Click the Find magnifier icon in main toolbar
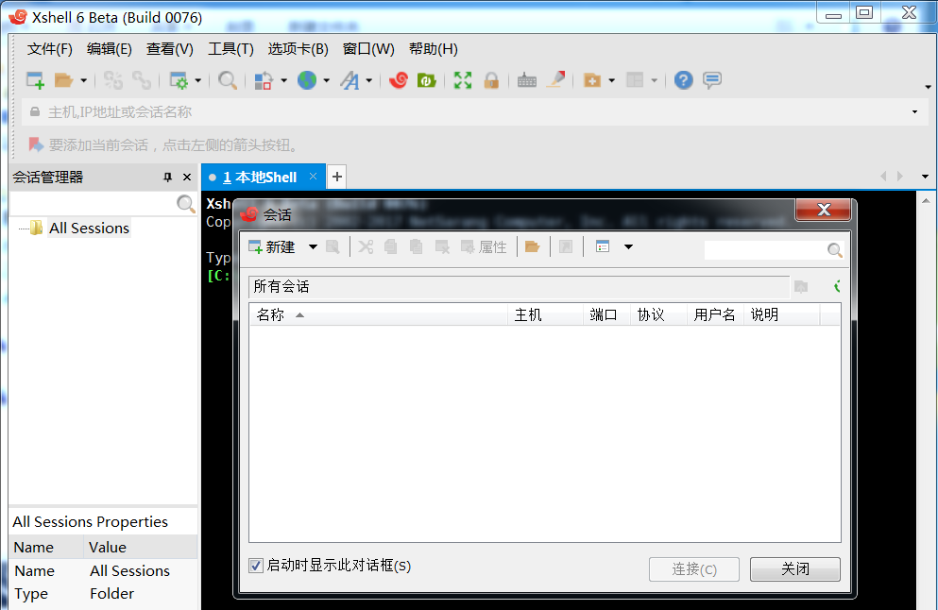938x610 pixels. coord(228,80)
